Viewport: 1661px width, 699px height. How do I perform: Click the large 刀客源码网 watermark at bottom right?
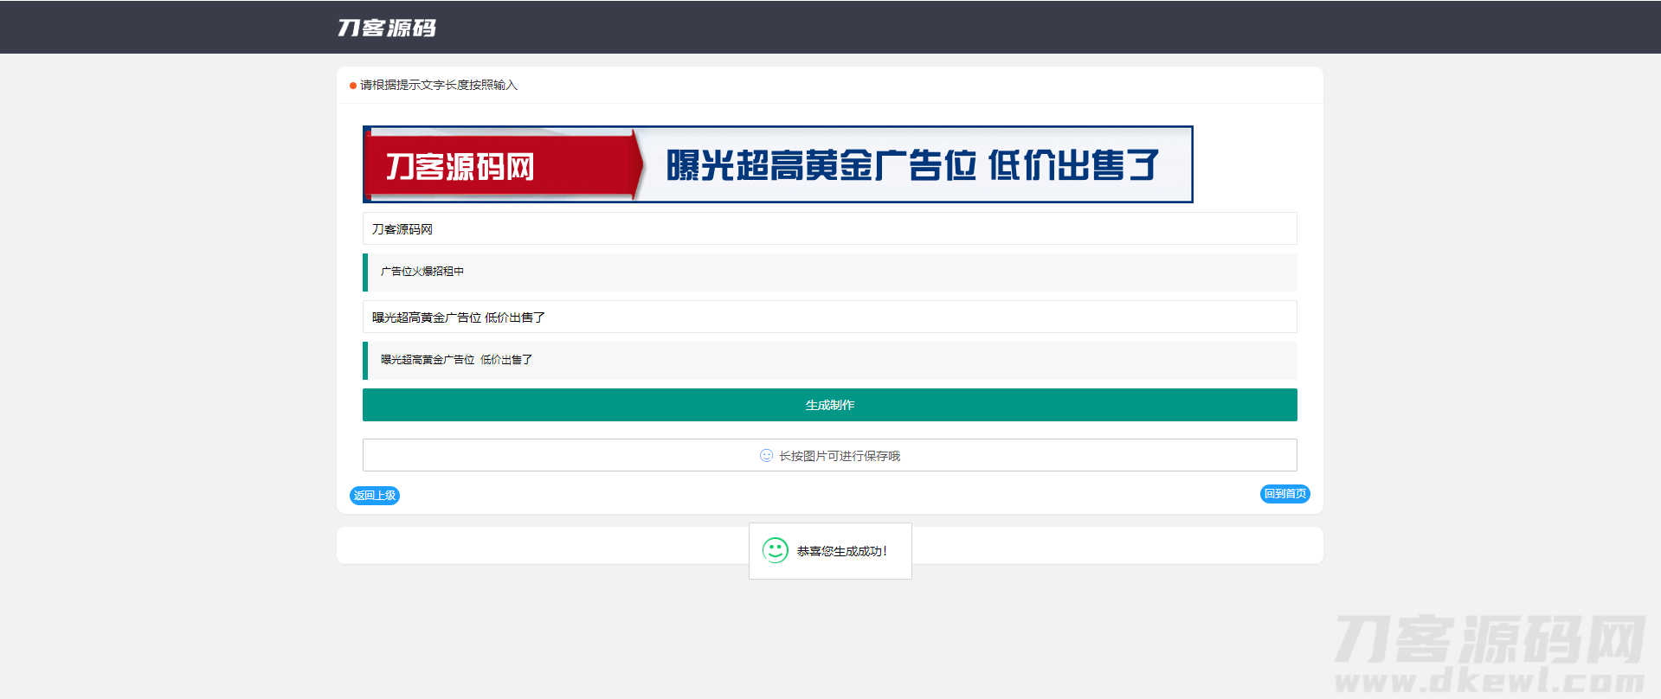pos(1489,640)
